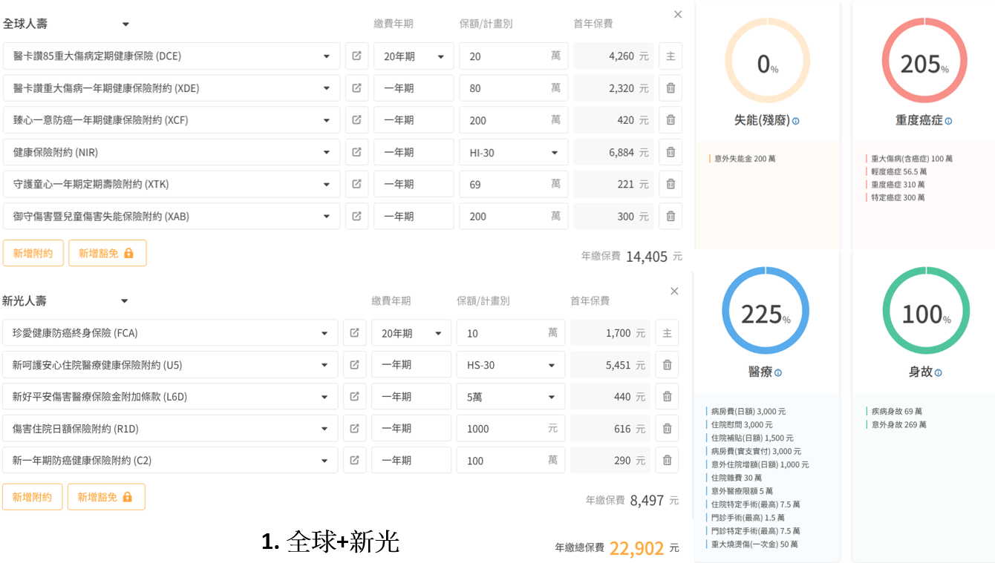The height and width of the screenshot is (563, 995).
Task: Edit the coverage amount 69 on XTK row
Action: [x=514, y=184]
